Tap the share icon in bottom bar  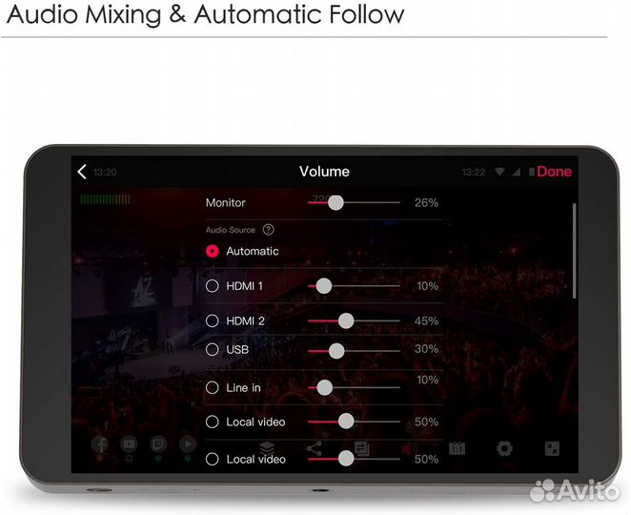point(314,448)
